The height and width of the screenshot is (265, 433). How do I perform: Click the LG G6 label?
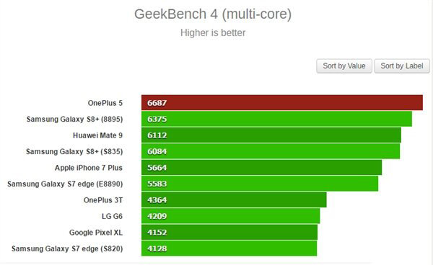point(112,216)
